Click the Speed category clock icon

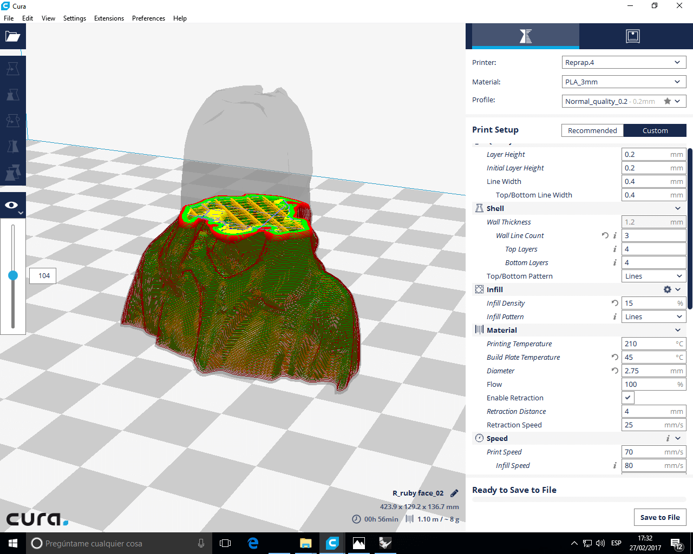pos(479,438)
